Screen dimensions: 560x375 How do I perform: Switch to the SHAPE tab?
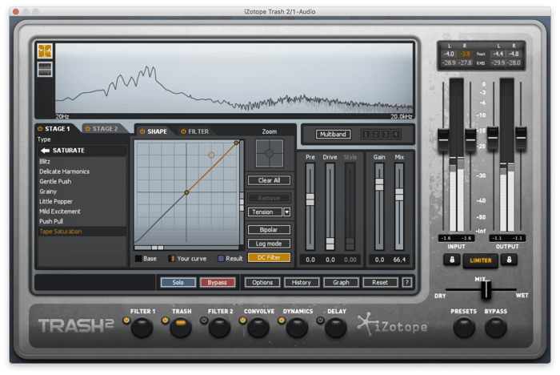[157, 131]
